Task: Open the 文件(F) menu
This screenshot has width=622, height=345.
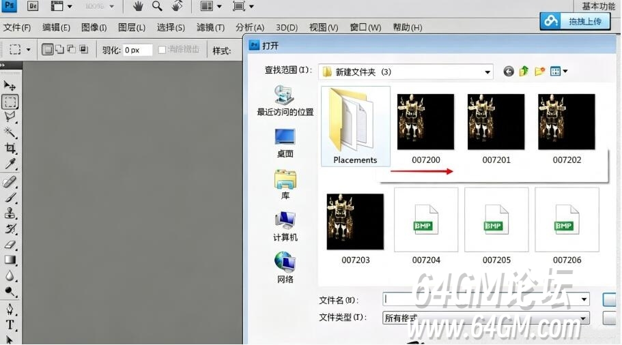Action: 17,27
